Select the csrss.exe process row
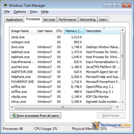 point(65,37)
